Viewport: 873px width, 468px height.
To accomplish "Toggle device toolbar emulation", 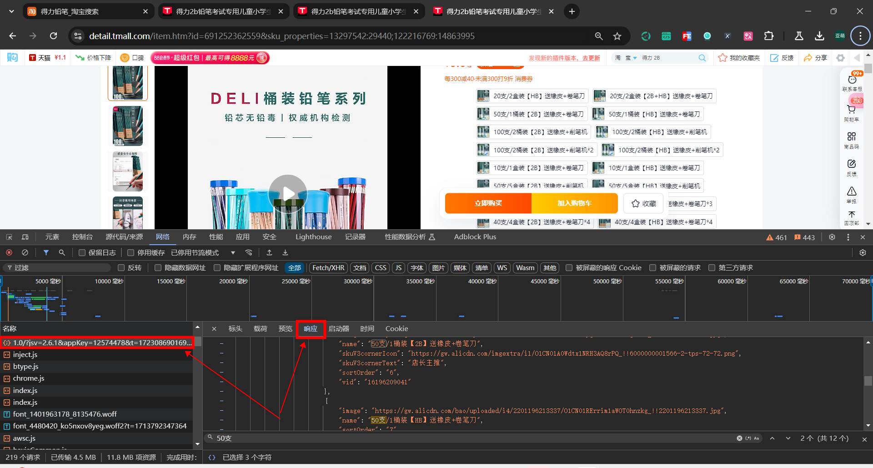I will tap(25, 237).
